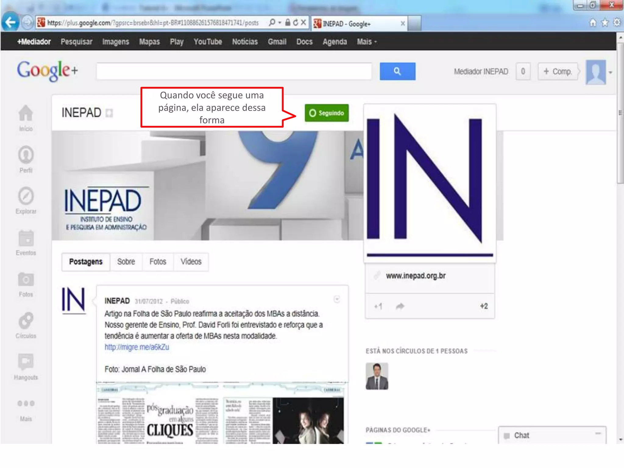Click the notifications counter showing 0
Viewport: 624px width, 468px height.
[523, 72]
